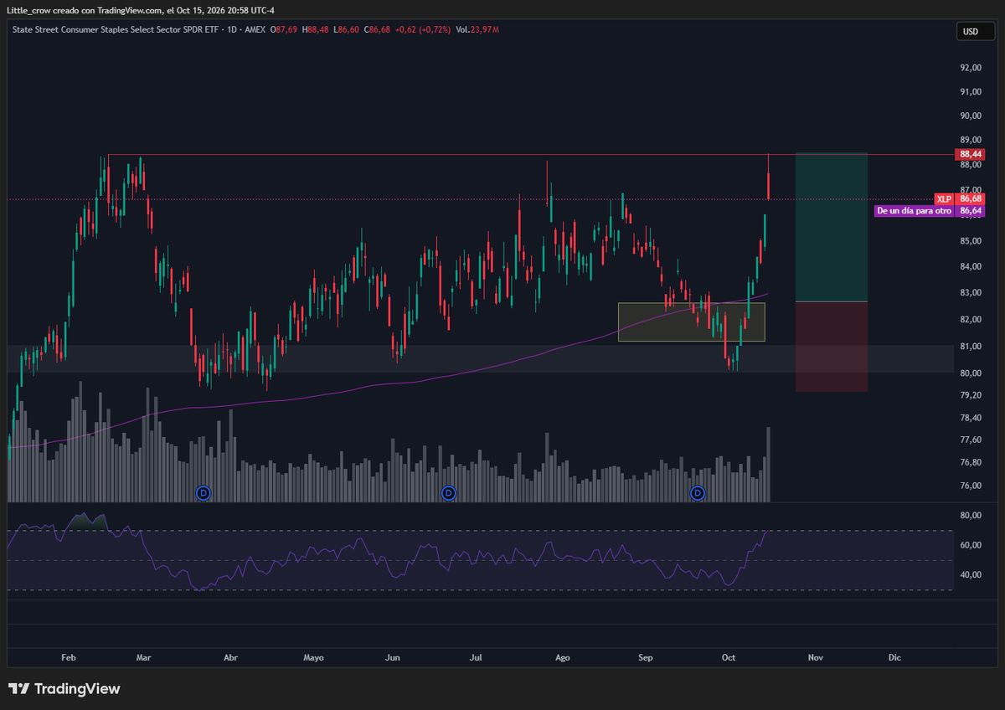Image resolution: width=1005 pixels, height=710 pixels.
Task: Click the Sep label on time axis
Action: click(645, 658)
